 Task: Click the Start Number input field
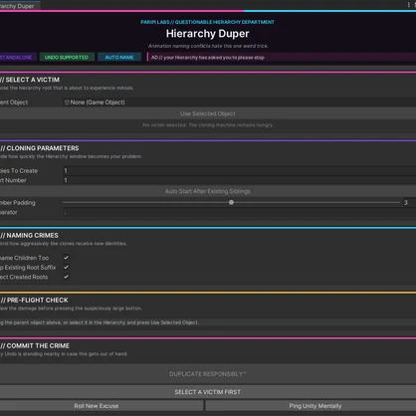[239, 180]
